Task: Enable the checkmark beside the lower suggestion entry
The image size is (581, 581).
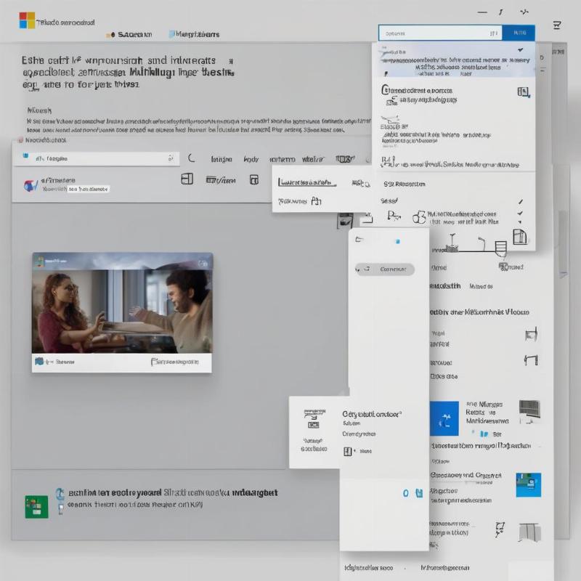Action: point(519,214)
